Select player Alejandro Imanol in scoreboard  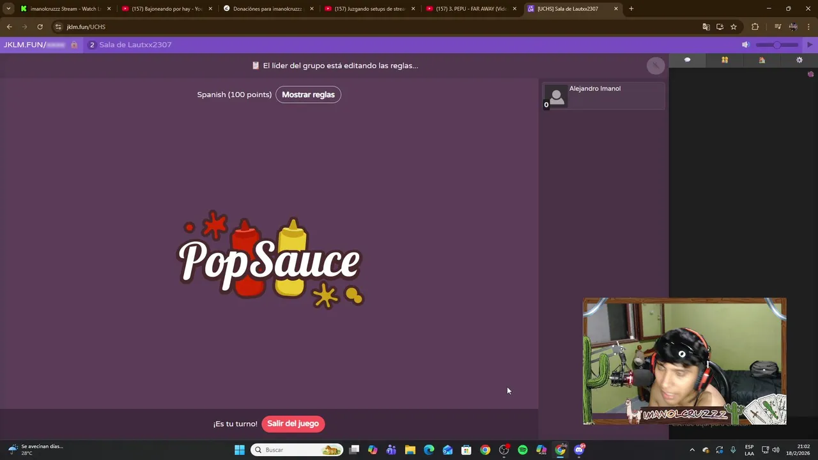pos(603,96)
